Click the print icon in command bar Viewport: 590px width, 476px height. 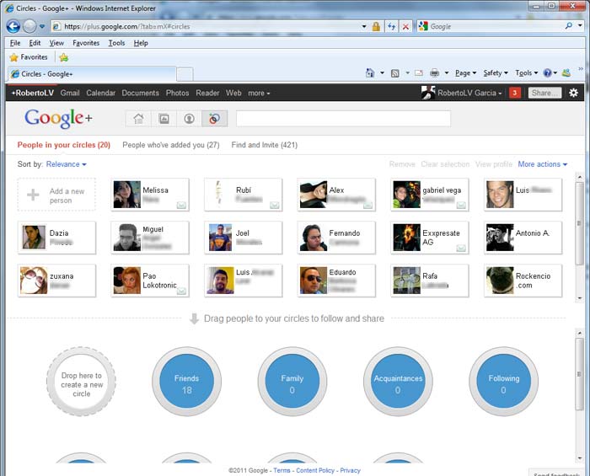pyautogui.click(x=435, y=73)
